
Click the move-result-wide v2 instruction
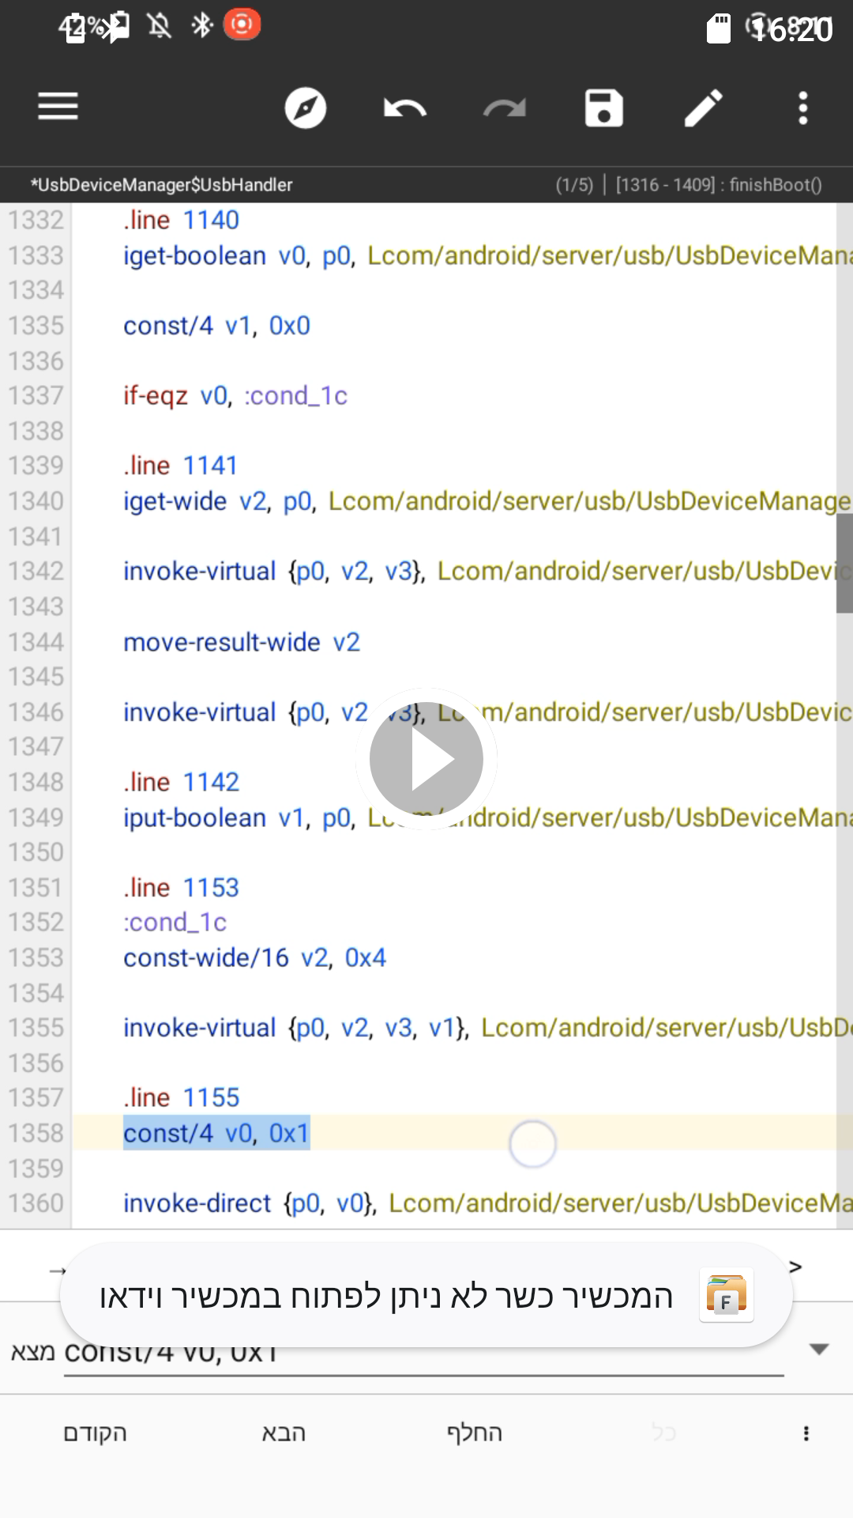[242, 642]
